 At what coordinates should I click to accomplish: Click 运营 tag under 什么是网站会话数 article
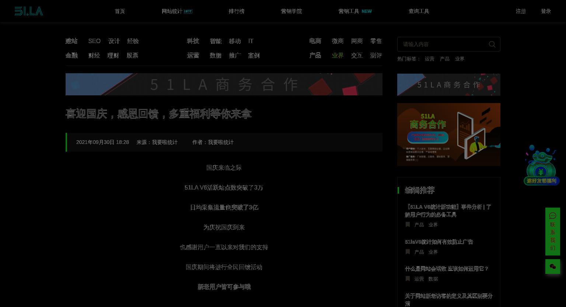[419, 279]
